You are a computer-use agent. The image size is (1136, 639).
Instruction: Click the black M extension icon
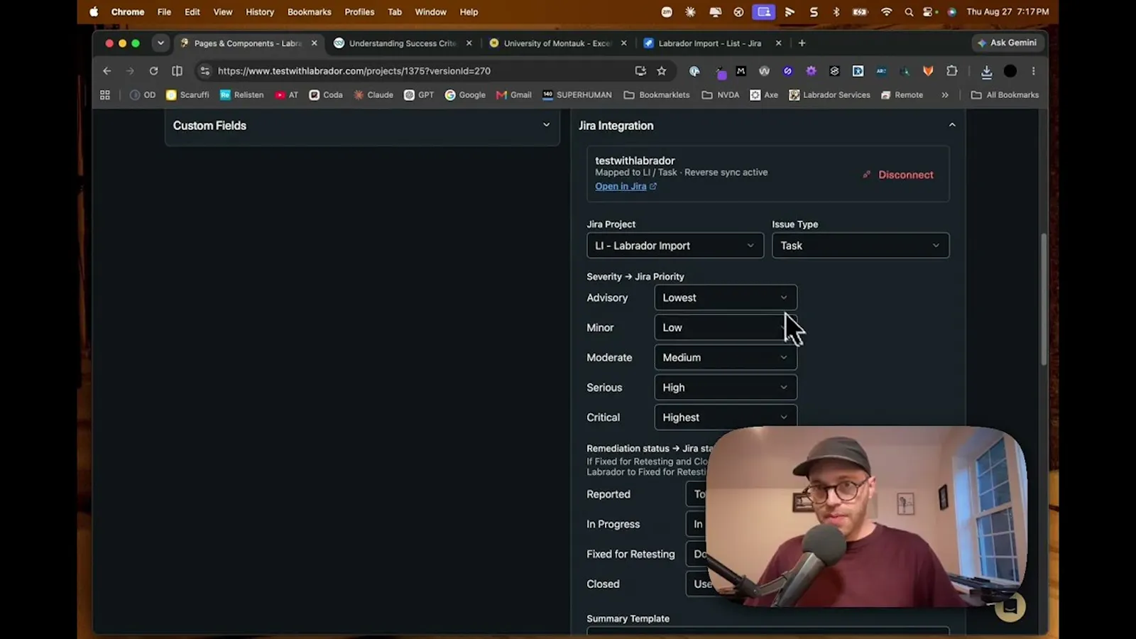click(741, 71)
